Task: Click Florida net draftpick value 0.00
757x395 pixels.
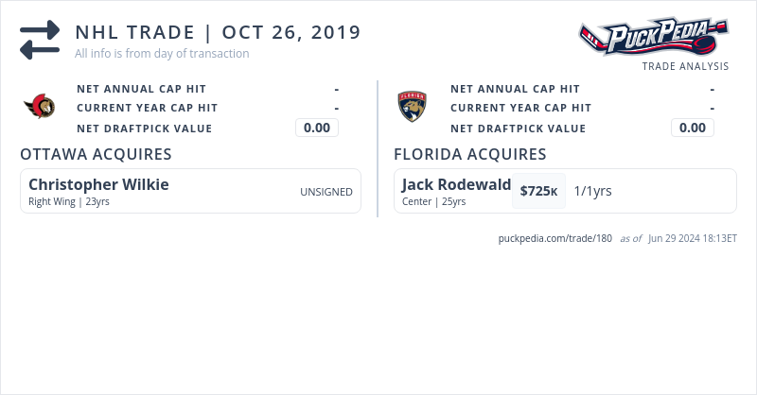Action: 693,129
